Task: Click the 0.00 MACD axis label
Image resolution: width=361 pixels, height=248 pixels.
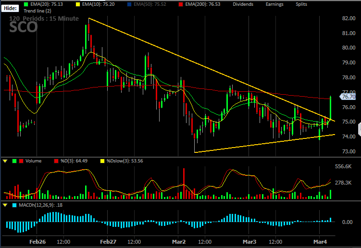Action: click(x=347, y=222)
